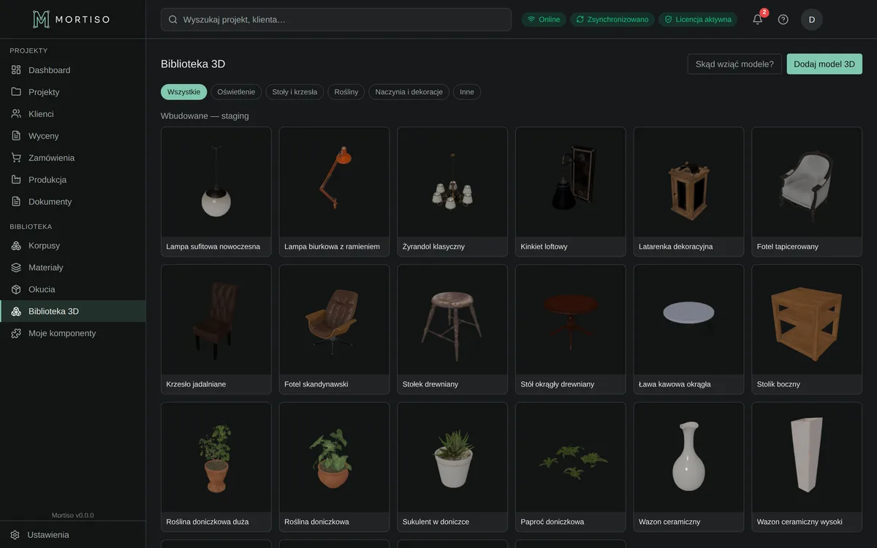Click the Dashboard grid icon in sidebar

click(16, 70)
